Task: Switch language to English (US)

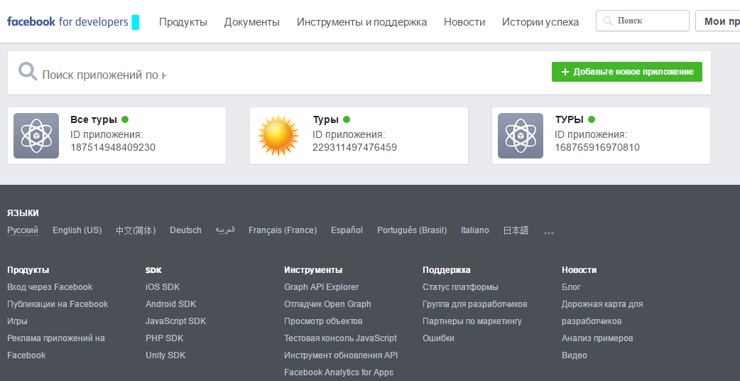Action: click(77, 230)
